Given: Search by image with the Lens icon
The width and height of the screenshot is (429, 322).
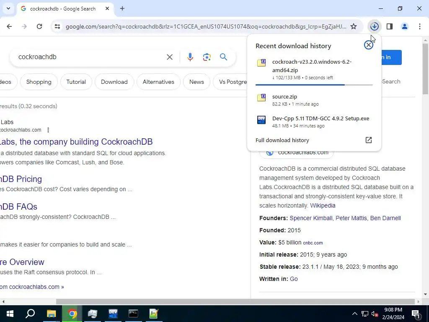Looking at the screenshot, I should click(x=207, y=57).
